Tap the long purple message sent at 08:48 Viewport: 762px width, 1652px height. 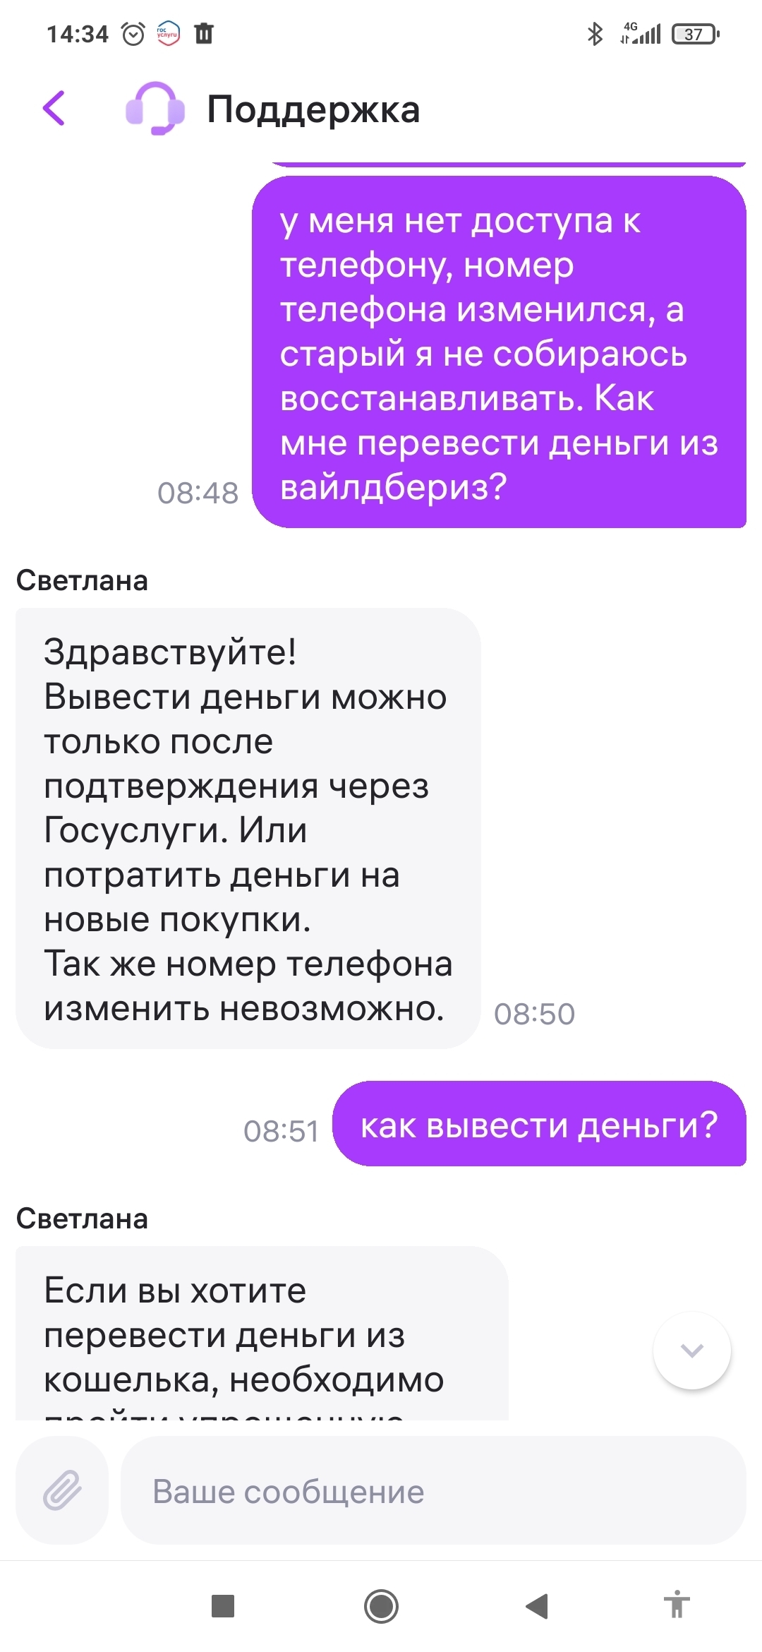coord(500,352)
